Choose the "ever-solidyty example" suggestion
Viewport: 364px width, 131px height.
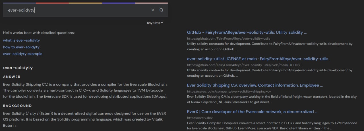point(22,54)
